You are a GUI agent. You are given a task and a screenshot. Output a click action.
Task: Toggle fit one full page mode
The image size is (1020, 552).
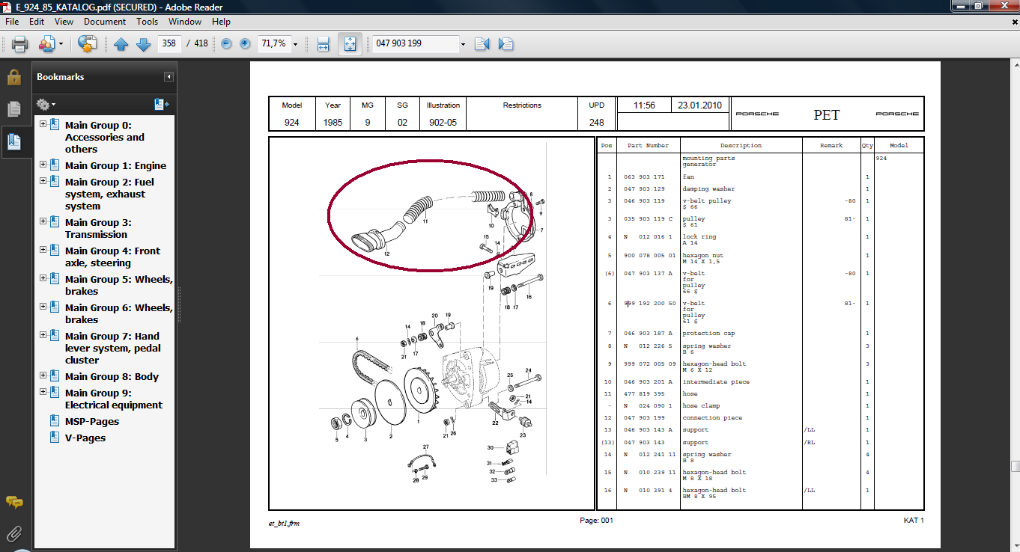click(x=350, y=44)
